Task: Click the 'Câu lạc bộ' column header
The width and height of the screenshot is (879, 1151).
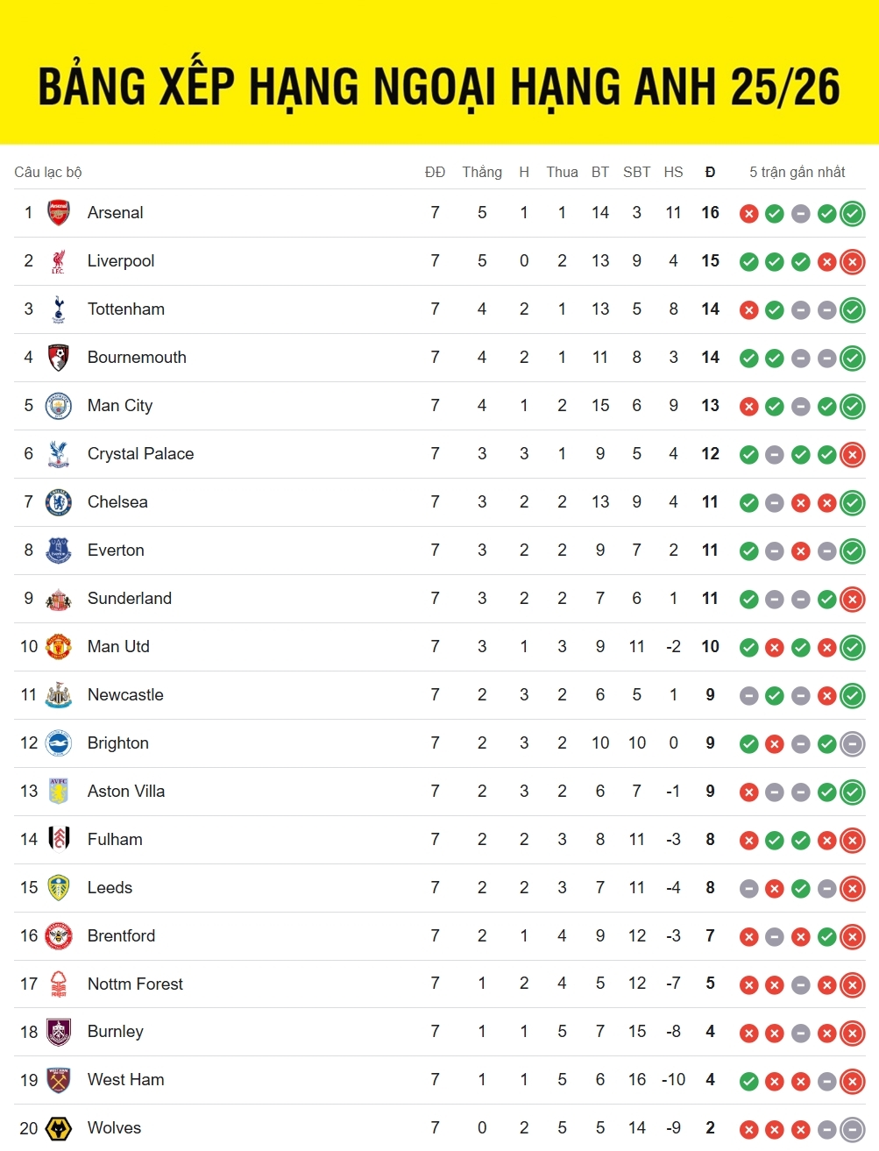Action: click(48, 172)
